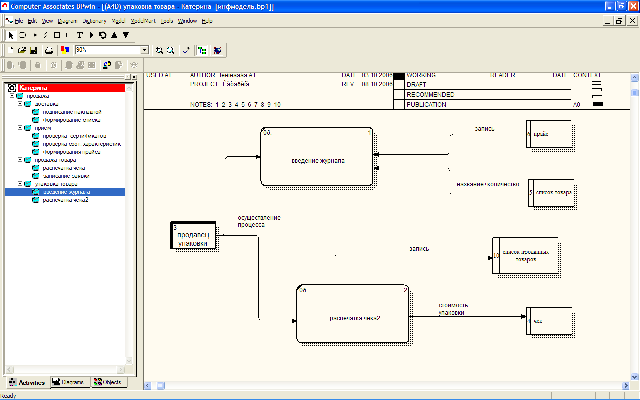Click the Print icon in toolbar
The height and width of the screenshot is (400, 640).
49,50
